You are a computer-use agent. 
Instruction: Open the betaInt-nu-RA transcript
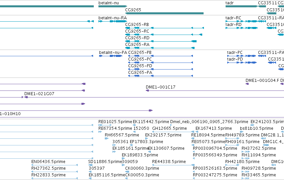[112, 21]
